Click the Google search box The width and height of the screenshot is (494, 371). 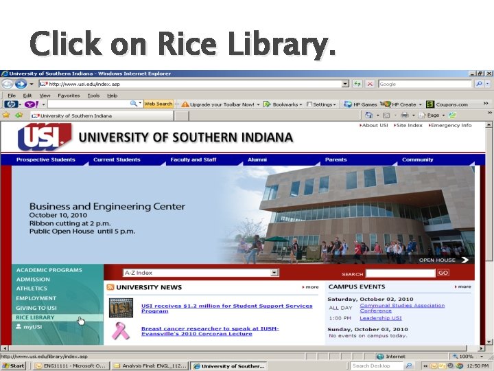coord(425,84)
